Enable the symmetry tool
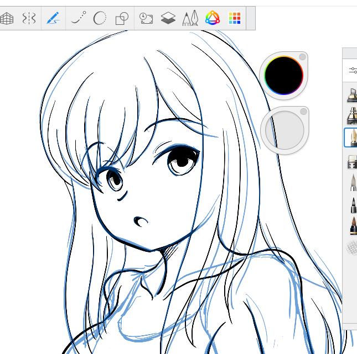 coord(29,18)
